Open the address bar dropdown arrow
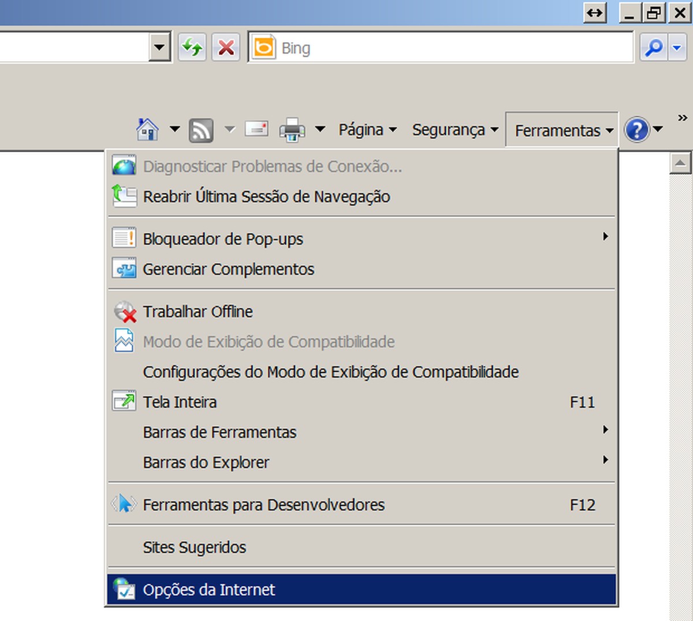The width and height of the screenshot is (693, 621). [159, 48]
